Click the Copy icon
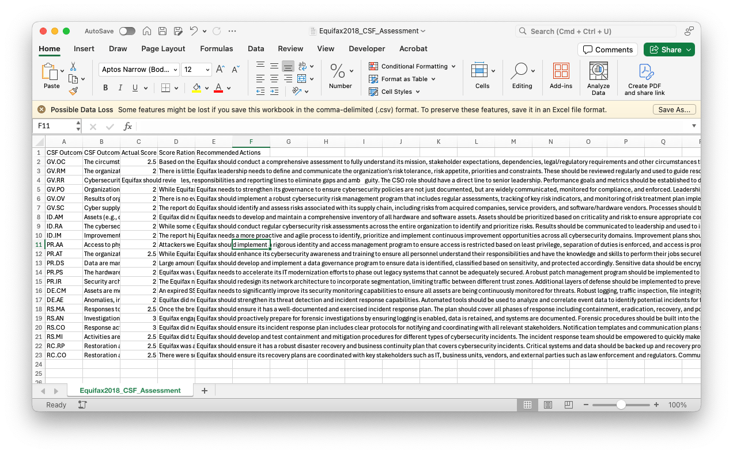The height and width of the screenshot is (454, 733). pos(73,79)
